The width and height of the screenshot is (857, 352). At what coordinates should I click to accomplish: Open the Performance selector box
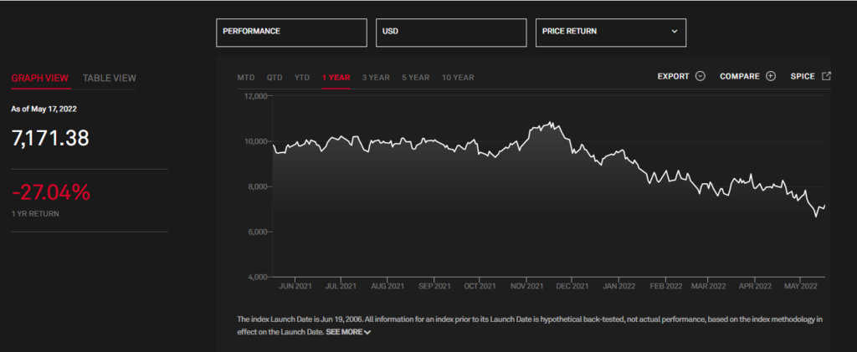[291, 33]
